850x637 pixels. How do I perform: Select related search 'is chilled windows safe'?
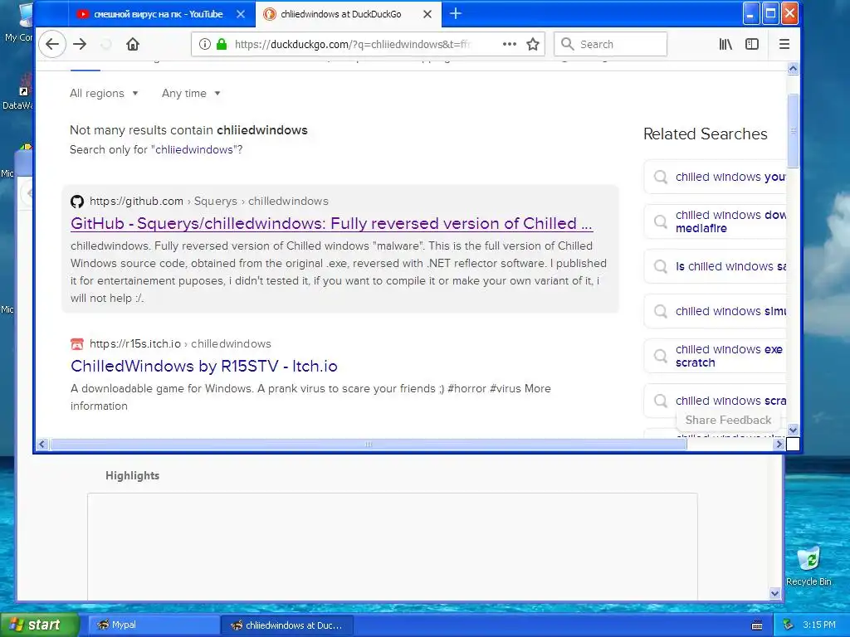[715, 266]
